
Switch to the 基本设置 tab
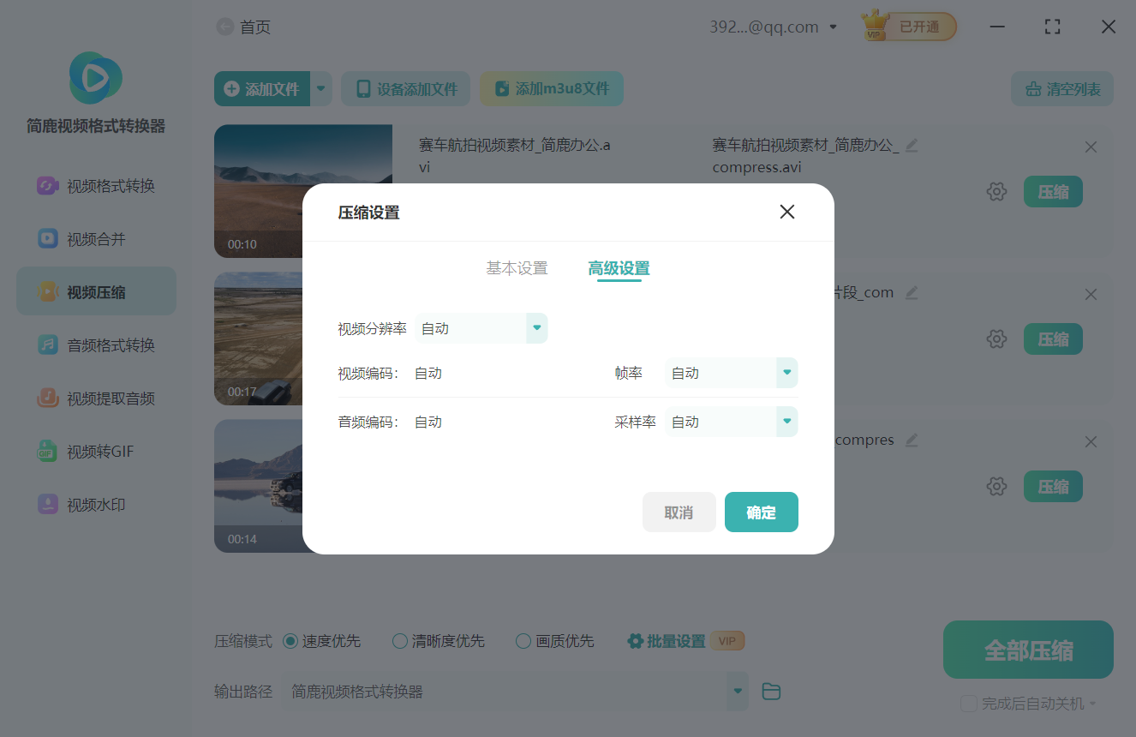516,267
